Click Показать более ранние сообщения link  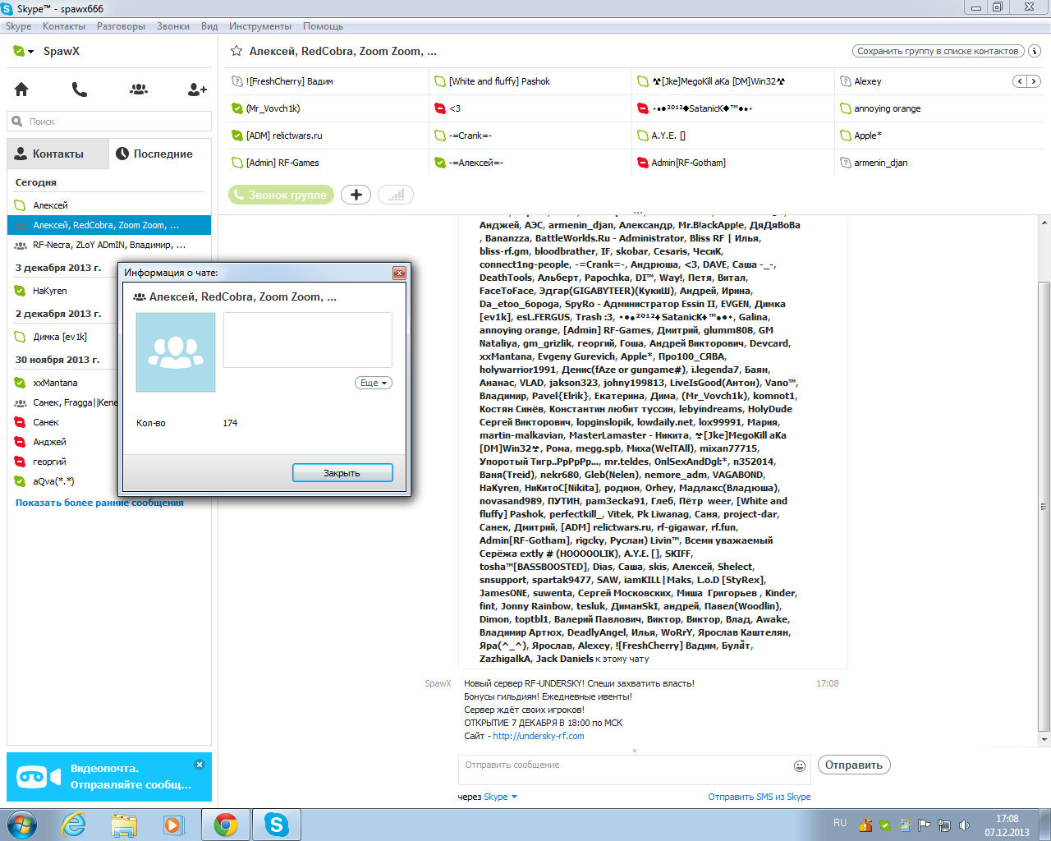[99, 503]
